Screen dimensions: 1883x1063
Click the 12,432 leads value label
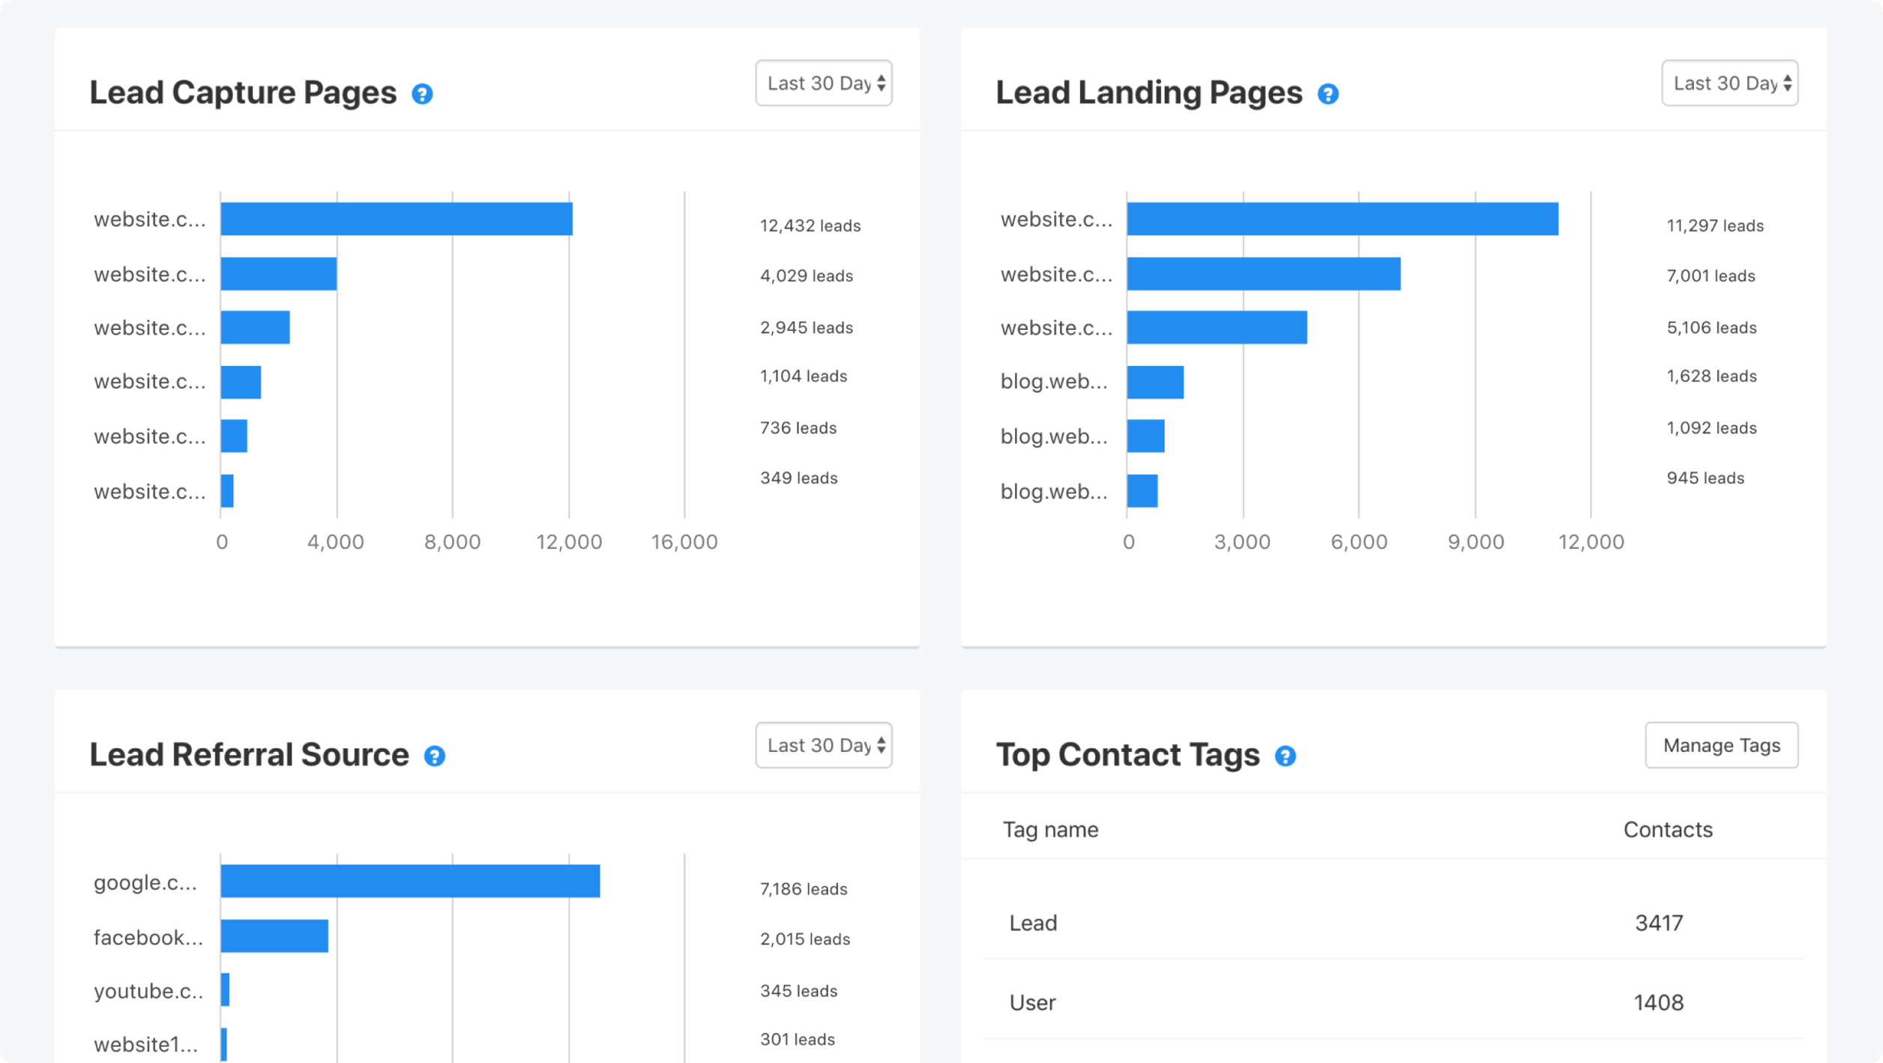(x=809, y=225)
